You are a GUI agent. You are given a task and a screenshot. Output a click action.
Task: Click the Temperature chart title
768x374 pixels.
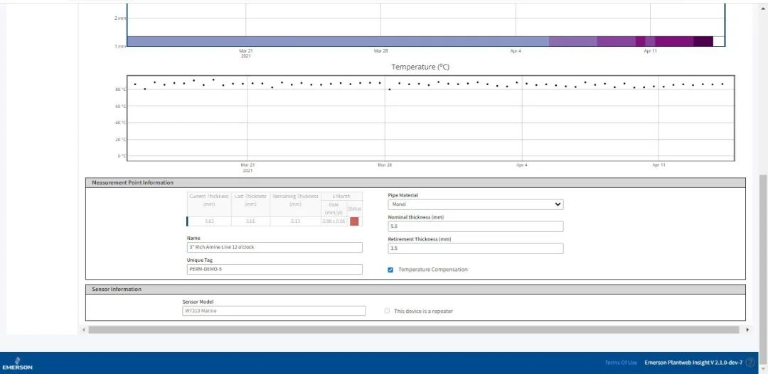point(420,67)
